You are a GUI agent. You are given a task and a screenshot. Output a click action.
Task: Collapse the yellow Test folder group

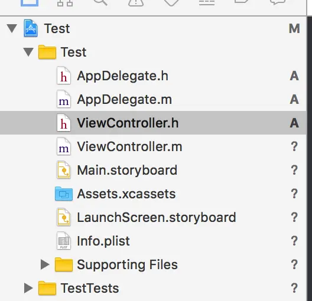(28, 52)
